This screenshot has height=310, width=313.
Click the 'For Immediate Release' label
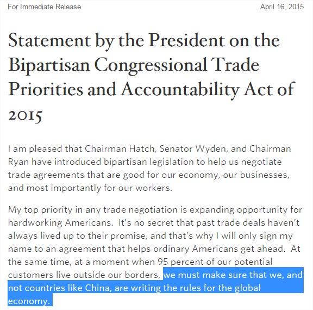point(45,7)
